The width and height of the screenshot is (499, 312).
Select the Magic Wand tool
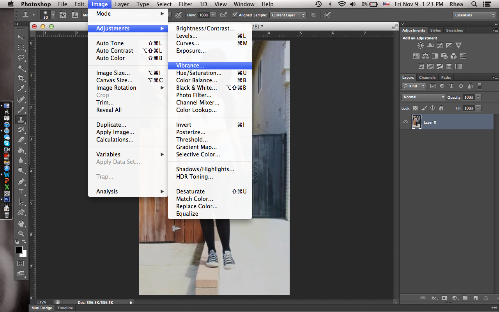pos(21,68)
